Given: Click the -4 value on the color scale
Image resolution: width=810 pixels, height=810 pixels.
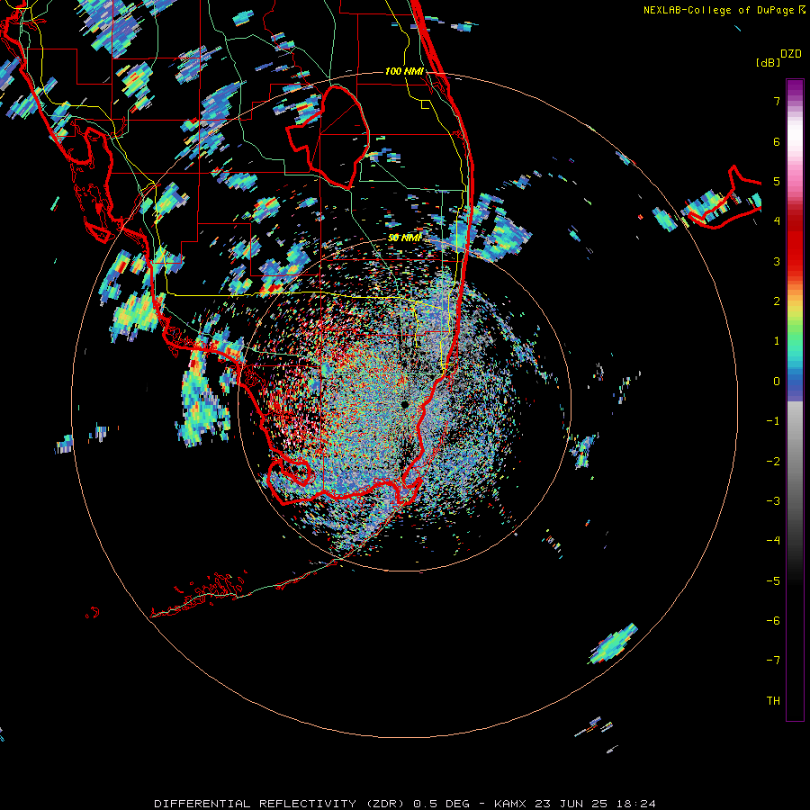Looking at the screenshot, I should (x=773, y=541).
